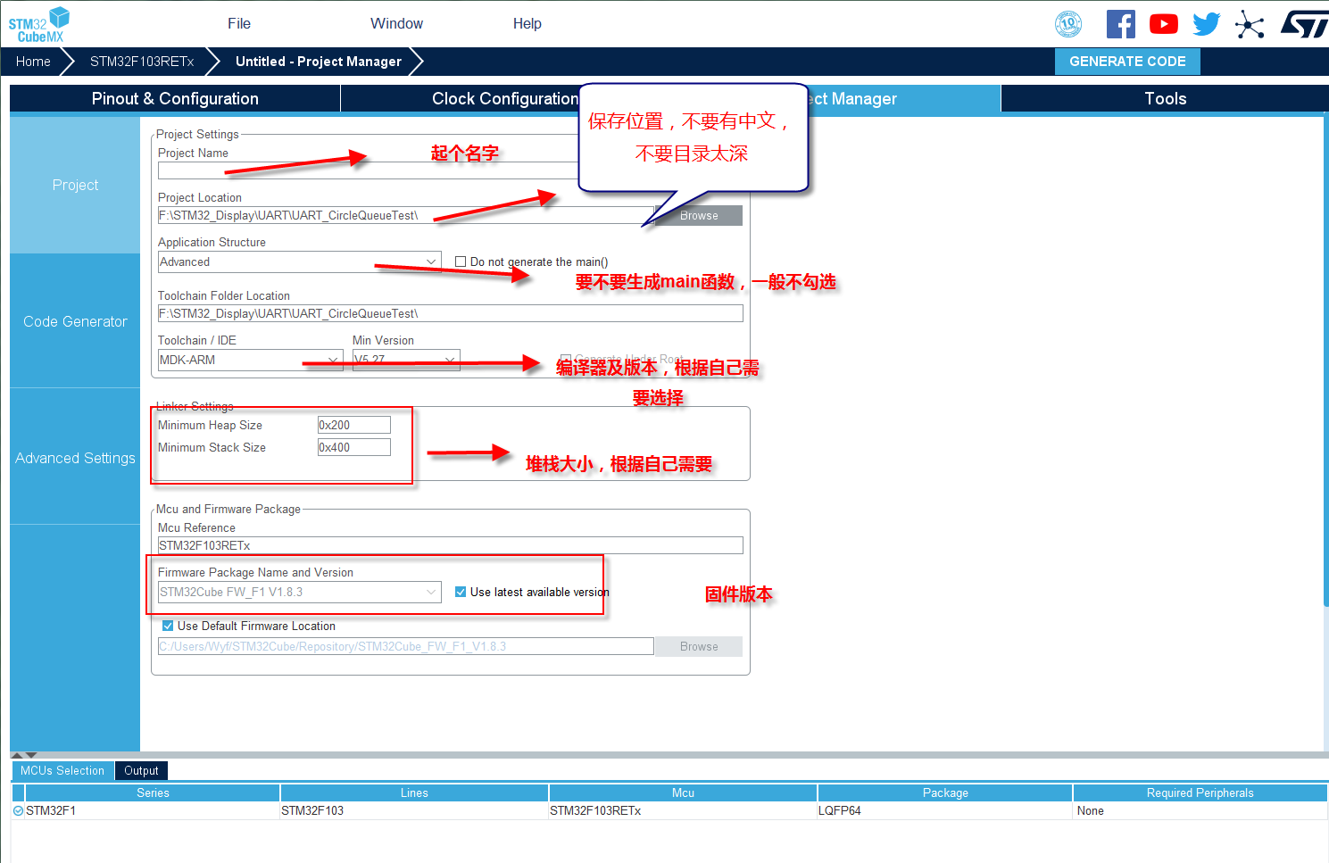Viewport: 1329px width, 863px height.
Task: Click the Project Location path field
Action: tap(406, 215)
